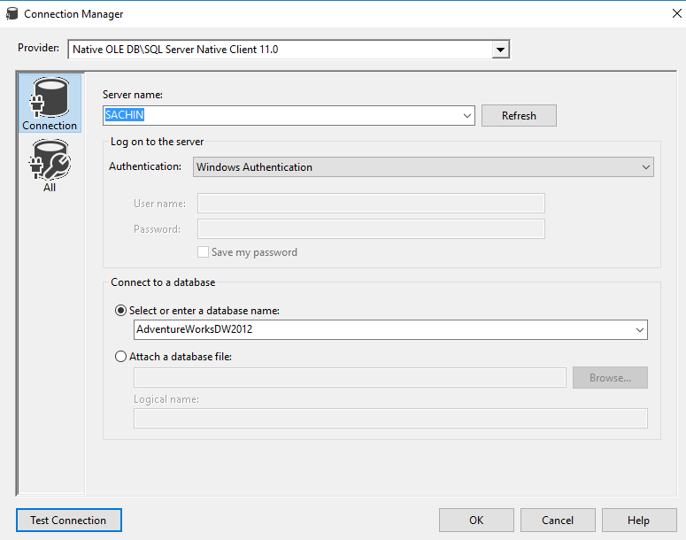Click the disabled Browse... button
The image size is (686, 540).
click(610, 378)
